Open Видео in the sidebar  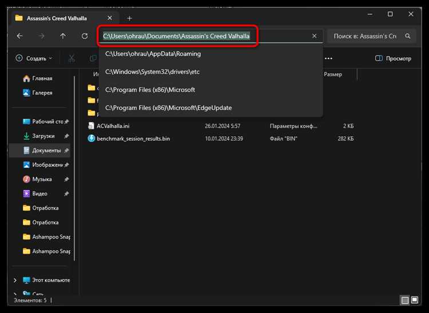coord(39,194)
